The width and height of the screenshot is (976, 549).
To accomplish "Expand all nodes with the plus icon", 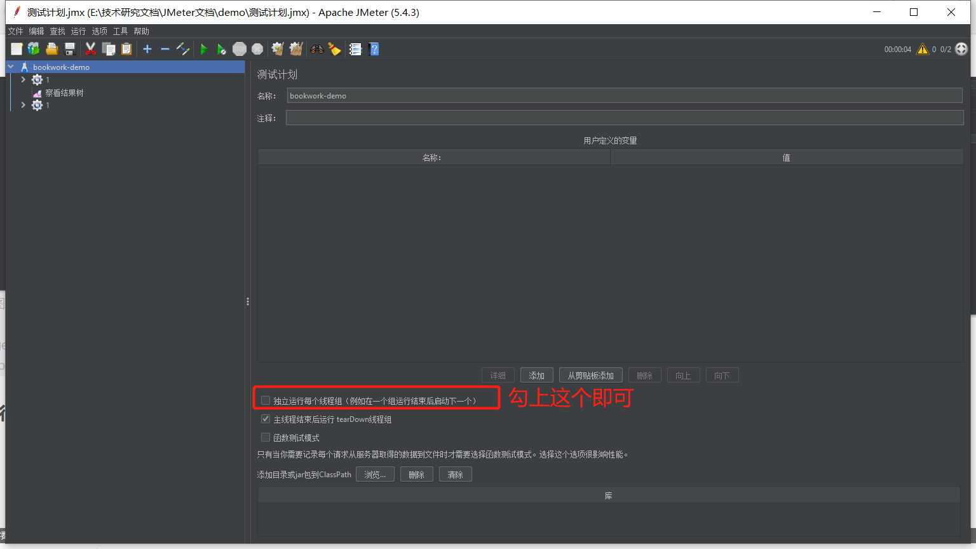I will tap(147, 49).
